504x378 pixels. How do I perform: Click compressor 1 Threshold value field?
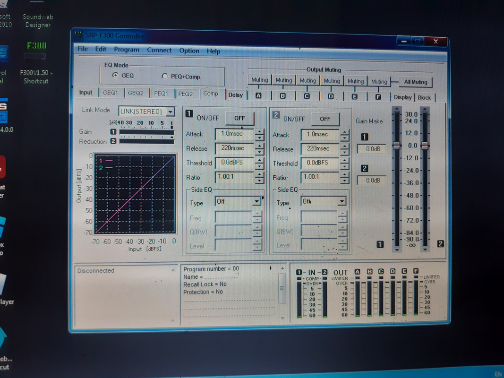(234, 163)
